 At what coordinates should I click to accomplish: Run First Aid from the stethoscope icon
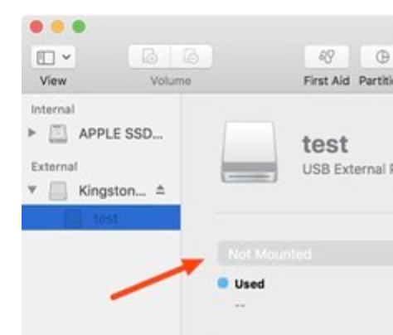327,56
